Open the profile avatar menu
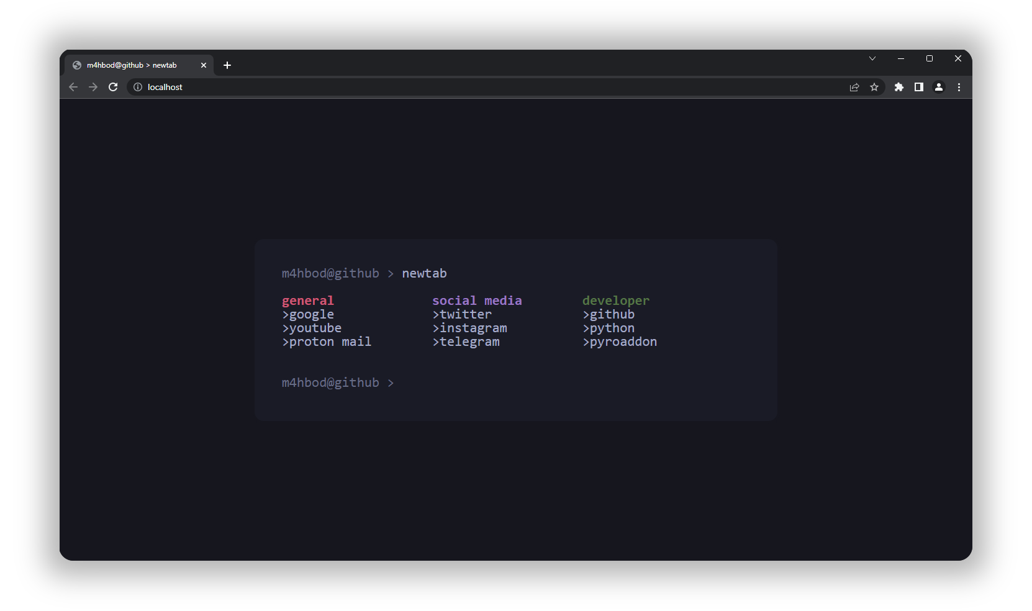 (x=939, y=87)
